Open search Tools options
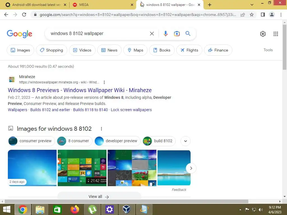Image resolution: width=287 pixels, height=215 pixels. pos(268,50)
